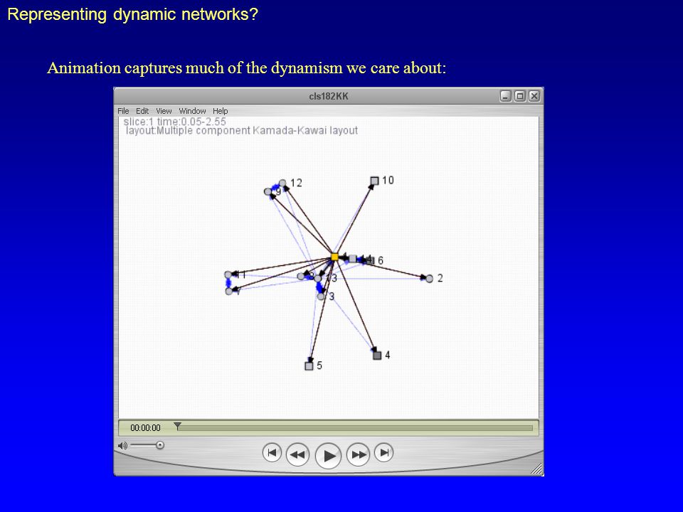
Task: Skip to end of movie
Action: 383,453
